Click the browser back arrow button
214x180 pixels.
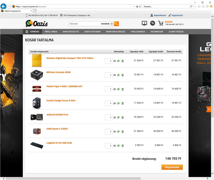[x=3, y=6]
